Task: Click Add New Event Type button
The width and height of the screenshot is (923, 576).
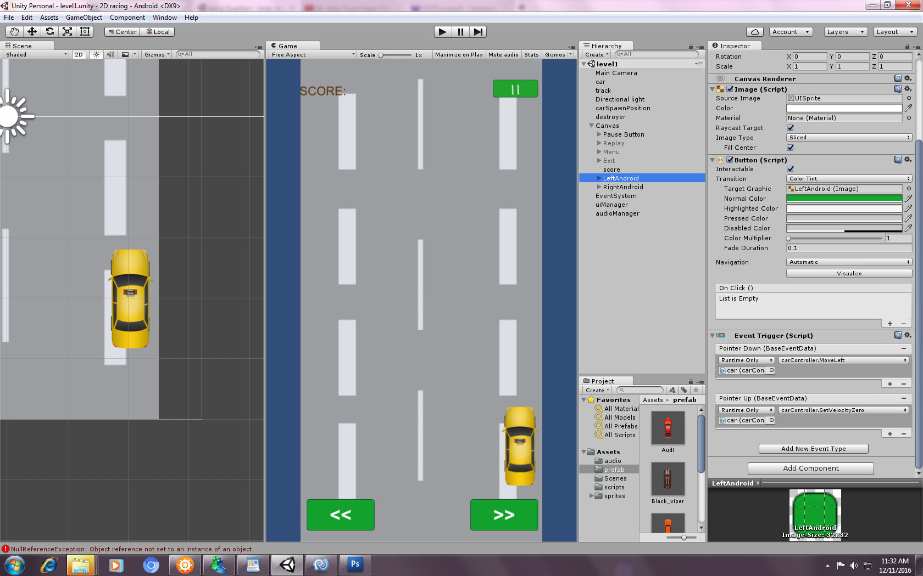Action: click(x=814, y=449)
